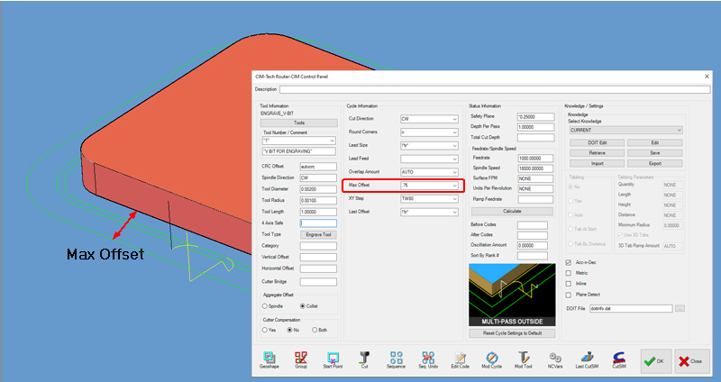
Task: Click the Geoshape toolbar icon
Action: click(x=269, y=359)
